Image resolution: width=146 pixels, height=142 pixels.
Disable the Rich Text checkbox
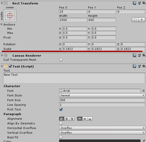[61, 109]
